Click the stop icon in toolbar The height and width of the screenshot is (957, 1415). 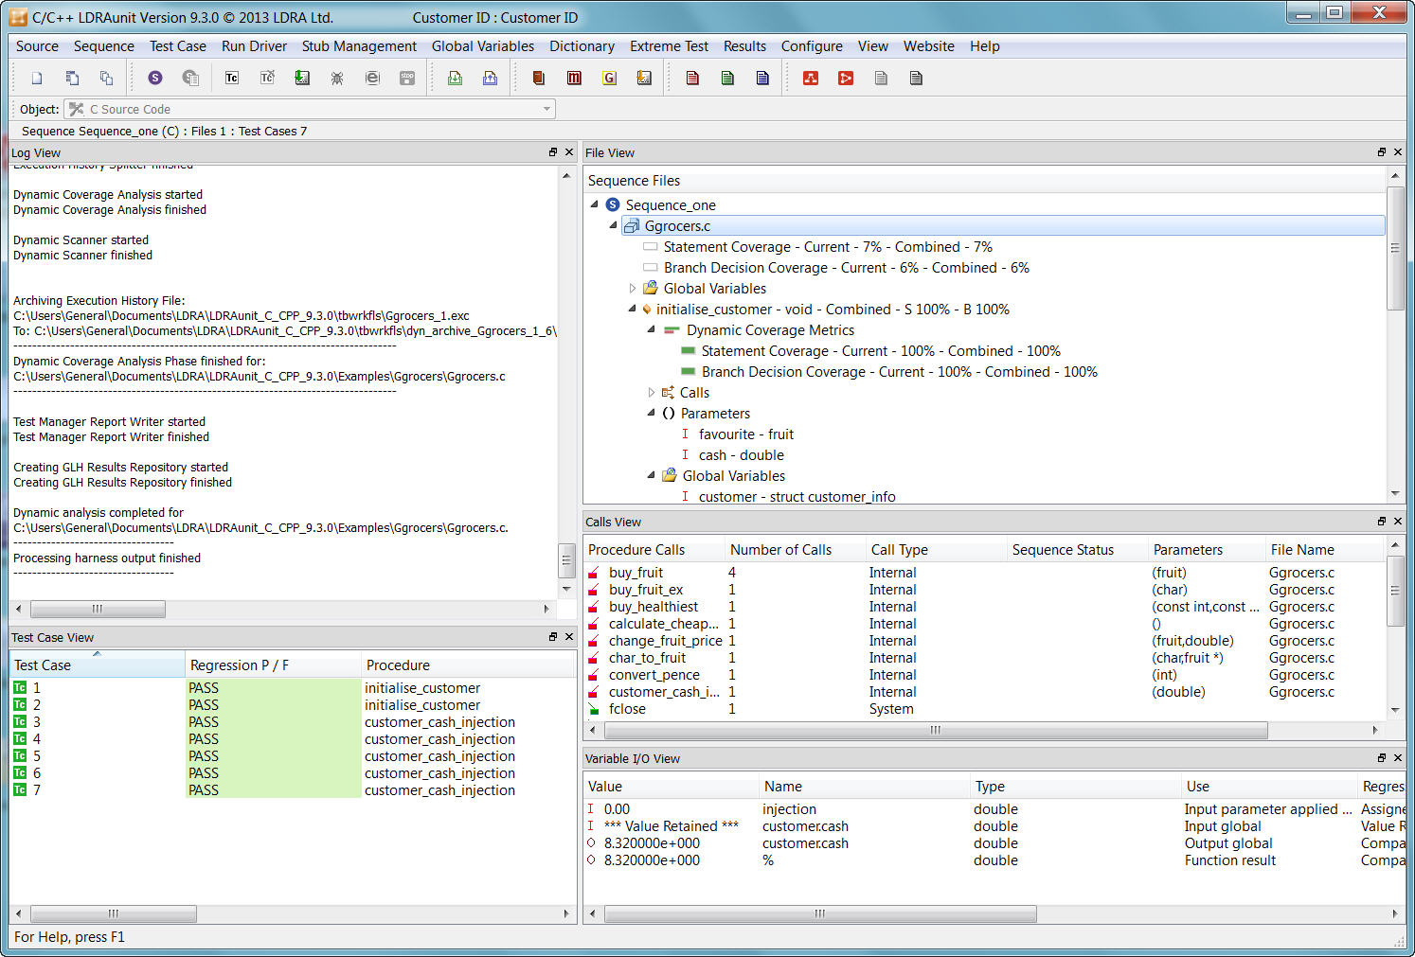407,78
